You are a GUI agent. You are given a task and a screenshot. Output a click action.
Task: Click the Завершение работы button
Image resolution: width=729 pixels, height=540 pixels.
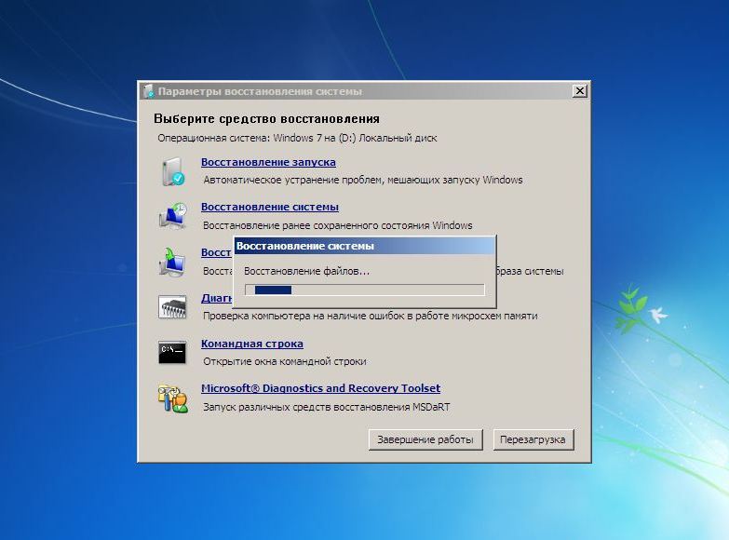425,439
